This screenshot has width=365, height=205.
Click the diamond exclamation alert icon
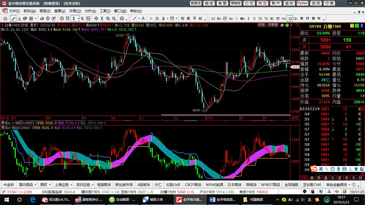(x=48, y=18)
